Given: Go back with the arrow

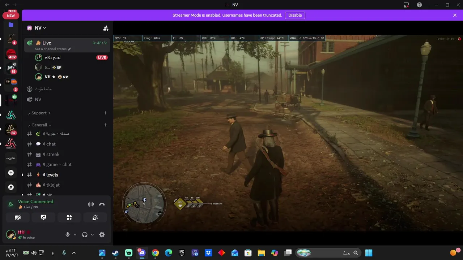Looking at the screenshot, I should pos(7,5).
